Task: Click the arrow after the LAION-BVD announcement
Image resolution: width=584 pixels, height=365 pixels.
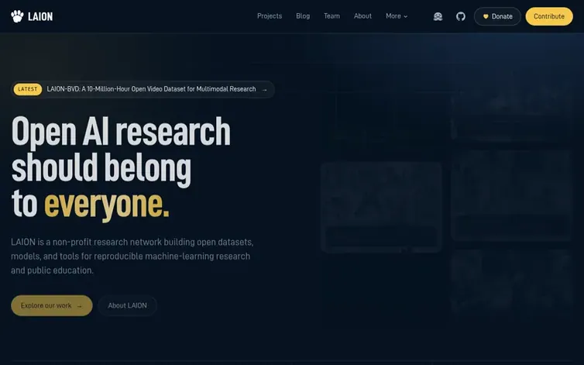Action: (x=264, y=90)
